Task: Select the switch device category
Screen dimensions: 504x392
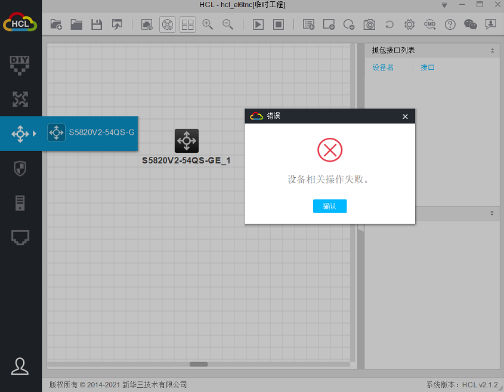Action: (x=20, y=134)
